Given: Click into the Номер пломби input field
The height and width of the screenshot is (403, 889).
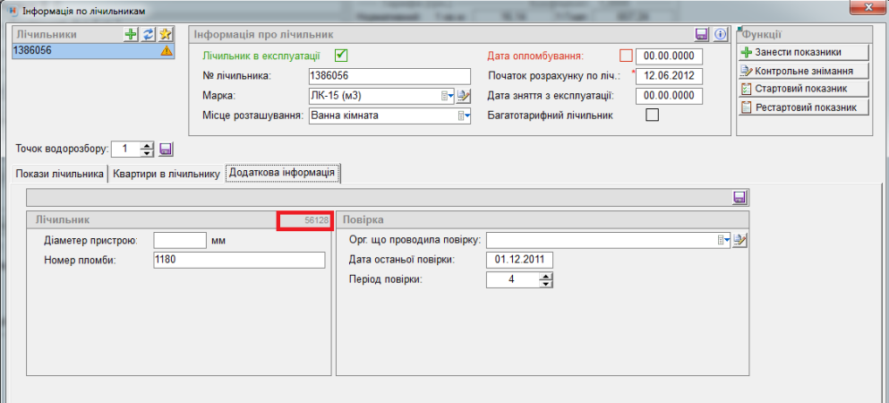Looking at the screenshot, I should click(x=238, y=260).
